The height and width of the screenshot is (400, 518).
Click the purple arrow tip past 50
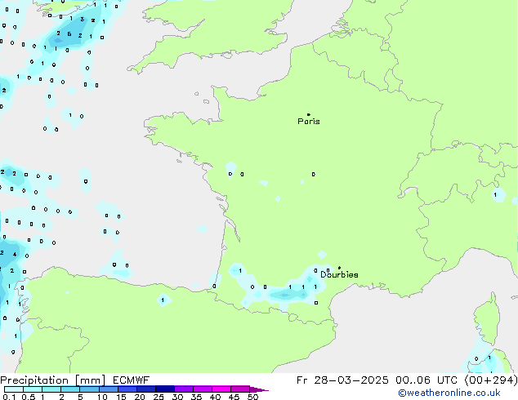(x=259, y=389)
